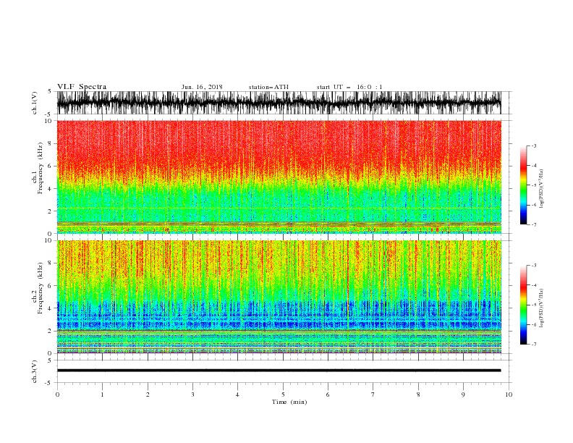The image size is (573, 443).
Task: Select the date "Jun. 16, 2018"
Action: (x=202, y=87)
